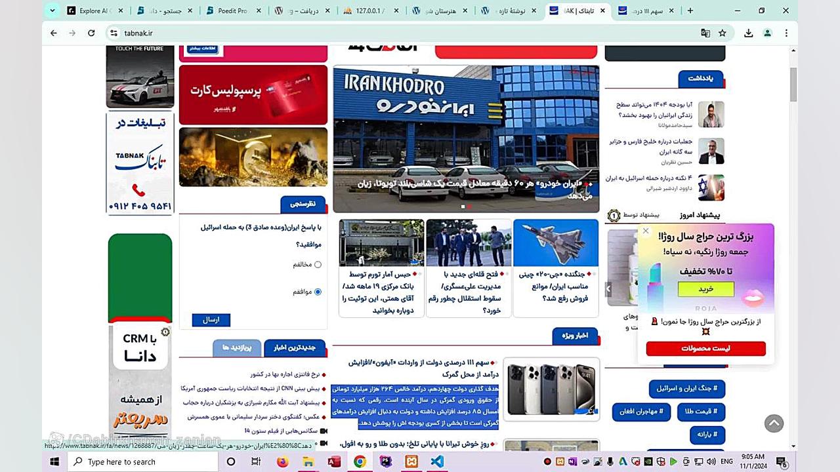Viewport: 840px width, 472px height.
Task: Jump to top with the round up-arrow button
Action: (x=774, y=423)
